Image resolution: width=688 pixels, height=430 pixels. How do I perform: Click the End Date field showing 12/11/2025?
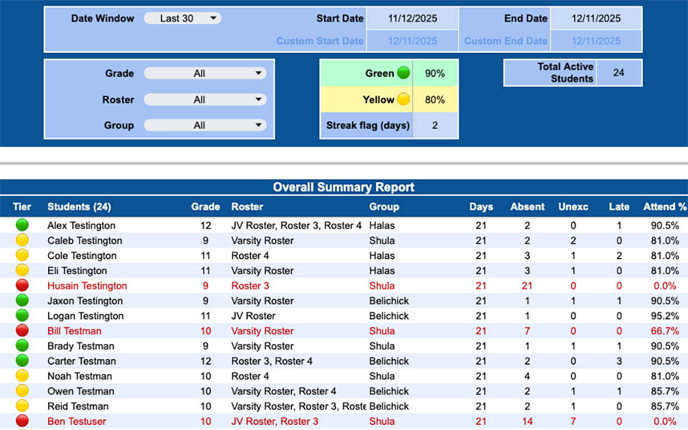point(596,18)
